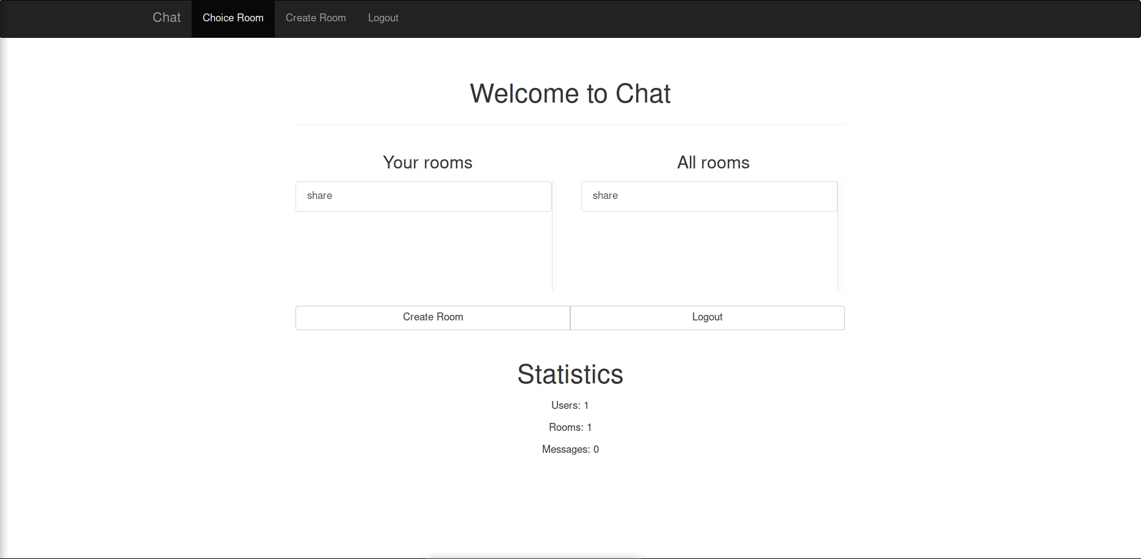The width and height of the screenshot is (1141, 559).
Task: Open the share room under Your rooms
Action: [423, 196]
